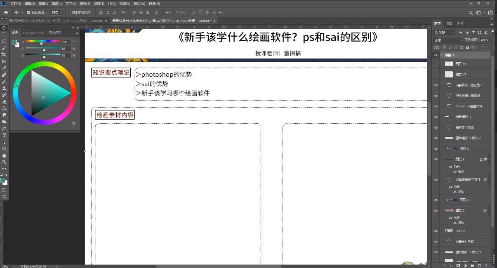Open the 滤镜(T) menu
The width and height of the screenshot is (497, 268).
point(99,3)
